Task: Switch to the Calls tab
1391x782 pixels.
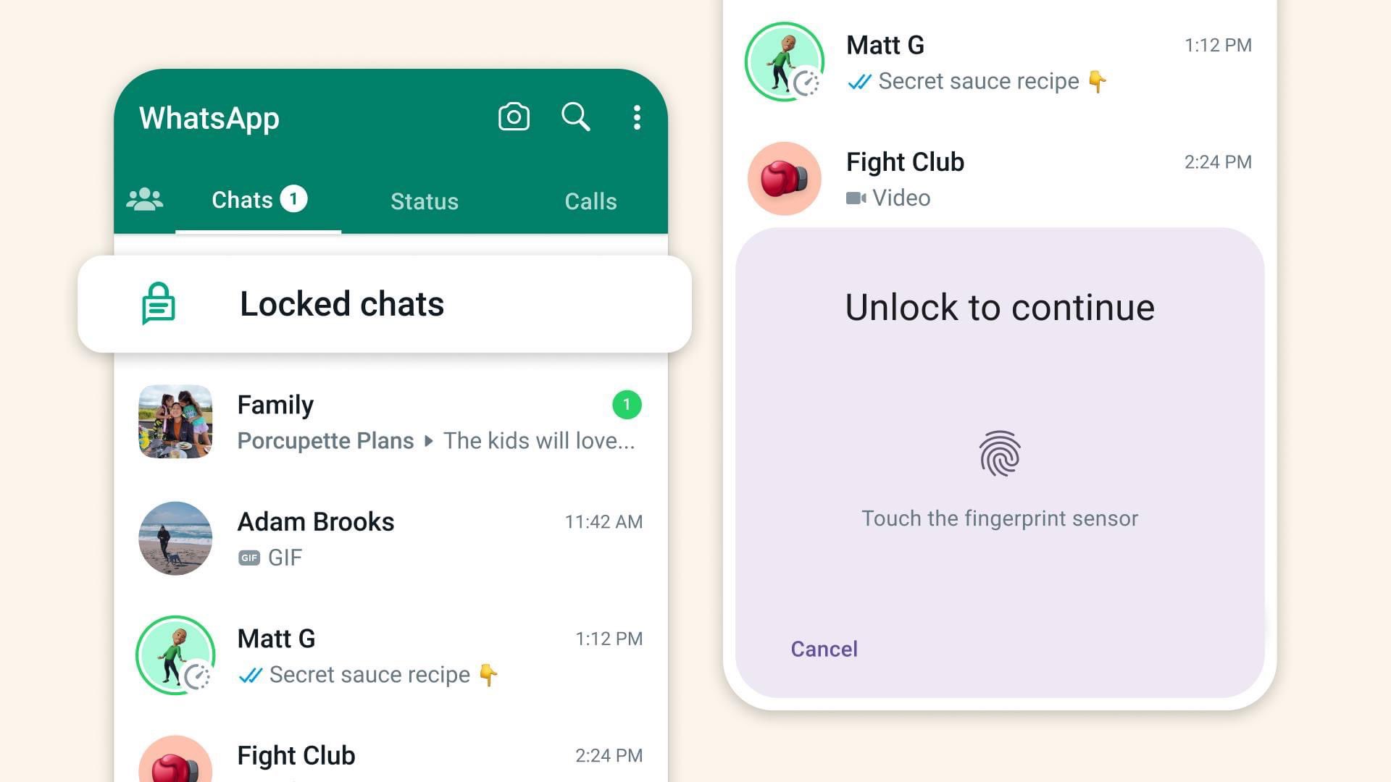Action: click(x=590, y=201)
